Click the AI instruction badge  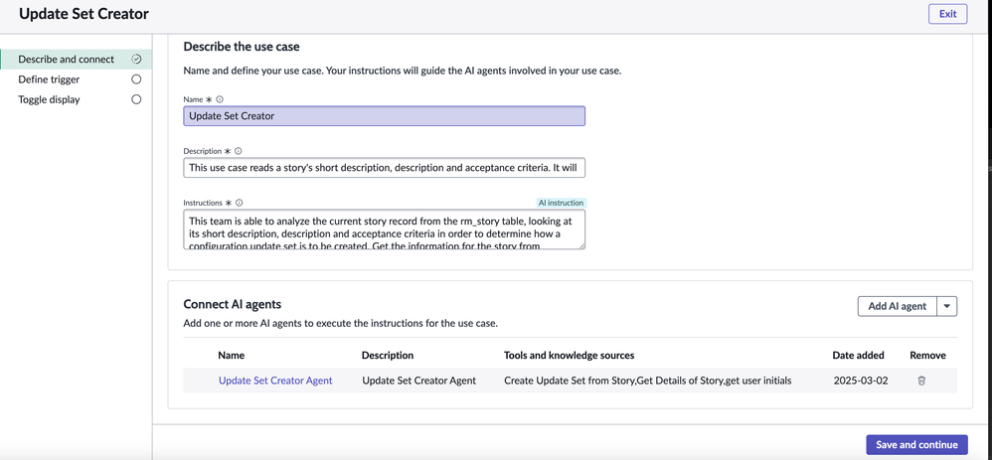click(x=561, y=203)
